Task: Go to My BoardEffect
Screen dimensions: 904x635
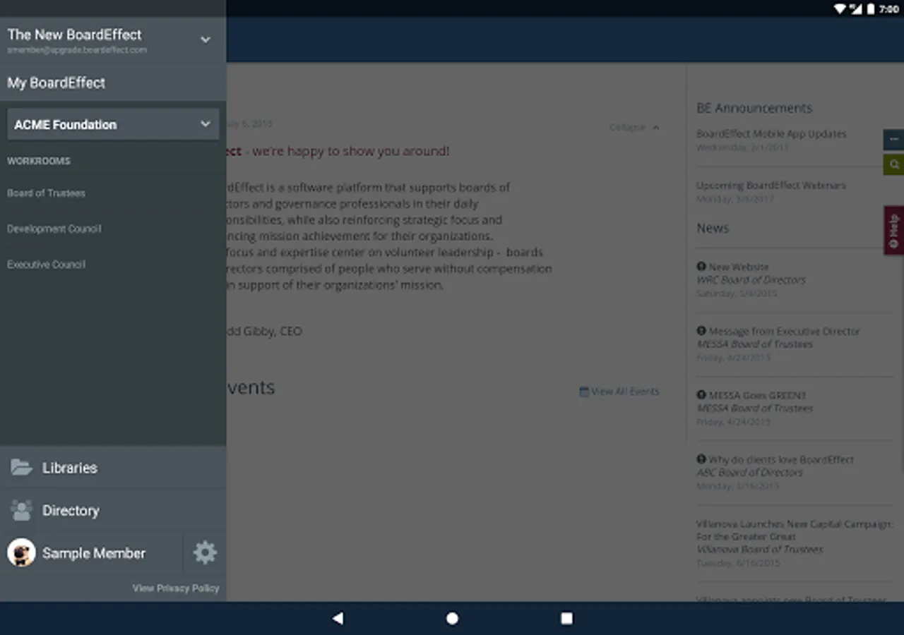Action: point(56,83)
